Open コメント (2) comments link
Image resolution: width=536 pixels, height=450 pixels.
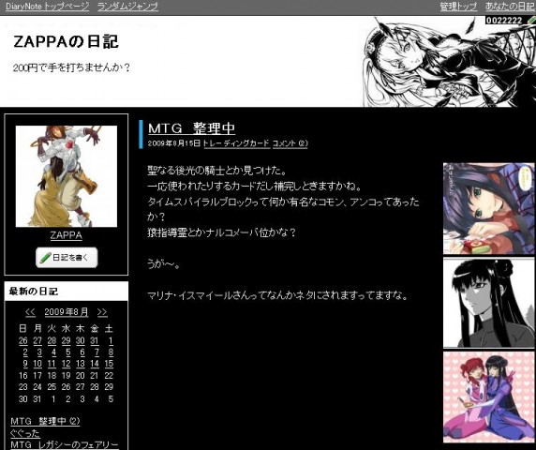[290, 143]
